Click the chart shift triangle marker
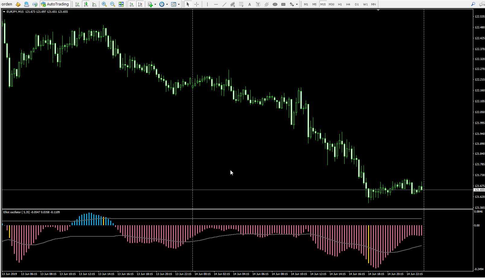Viewport: 485px width, 278px height. click(x=378, y=10)
